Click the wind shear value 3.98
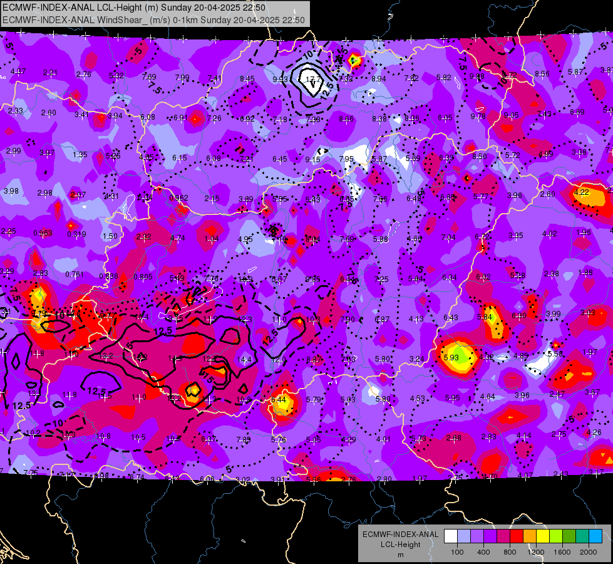 (11, 191)
